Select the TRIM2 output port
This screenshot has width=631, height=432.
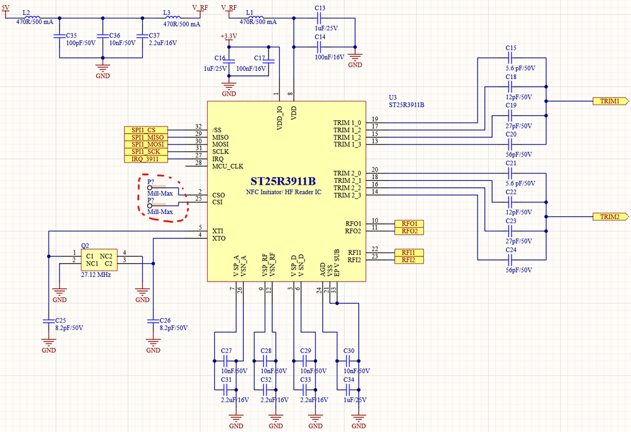(x=611, y=217)
